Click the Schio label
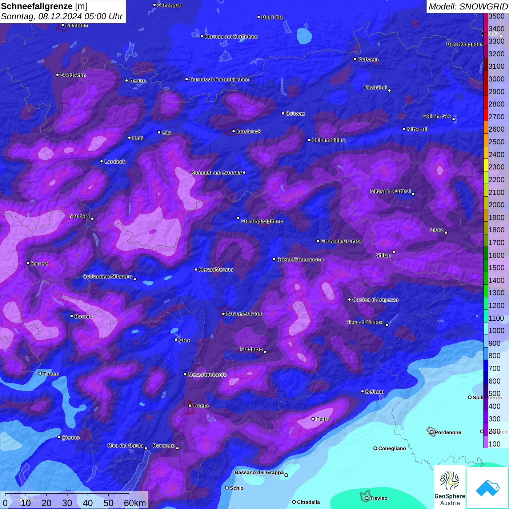The height and width of the screenshot is (509, 509). click(237, 488)
